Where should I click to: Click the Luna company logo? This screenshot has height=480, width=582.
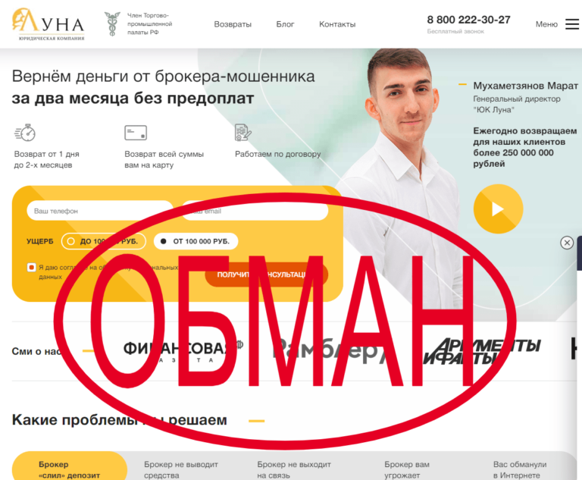[x=48, y=24]
